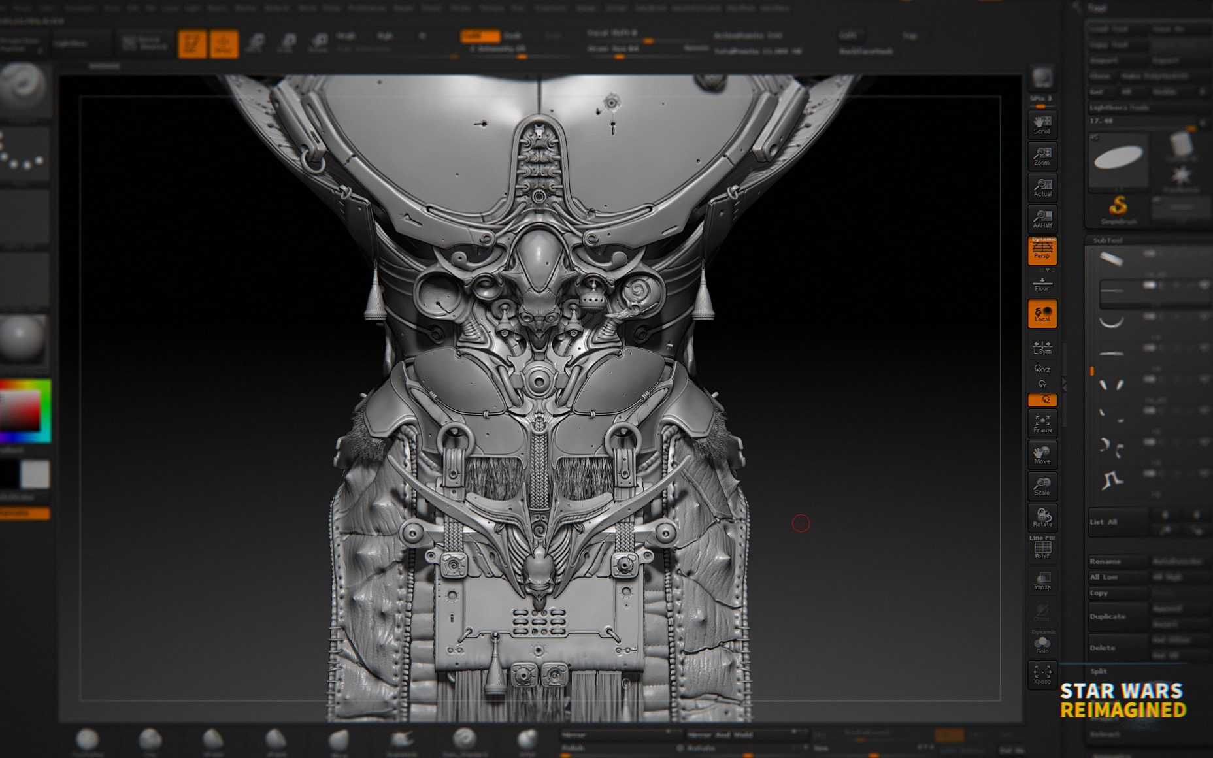
Task: Select the SnakeHook brush in bottom shelf
Action: click(x=401, y=742)
